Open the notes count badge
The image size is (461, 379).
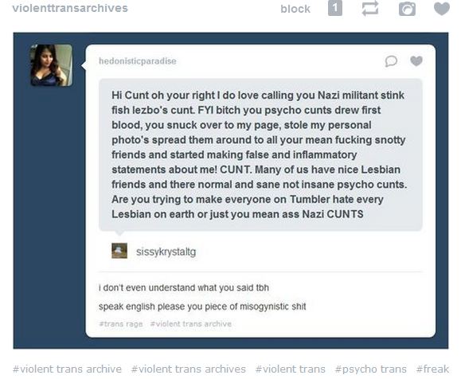tap(335, 8)
